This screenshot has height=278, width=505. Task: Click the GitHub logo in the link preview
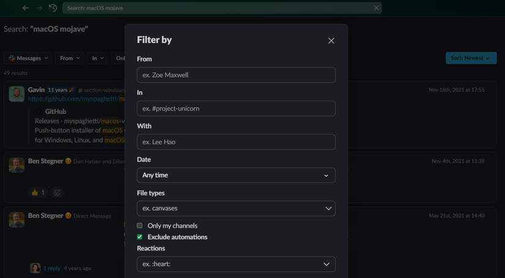point(38,111)
